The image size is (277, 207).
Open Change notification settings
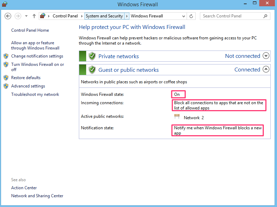click(37, 56)
